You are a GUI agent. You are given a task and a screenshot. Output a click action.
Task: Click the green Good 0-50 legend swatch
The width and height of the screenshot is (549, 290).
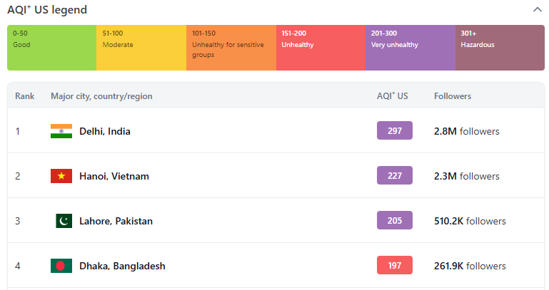(x=52, y=48)
